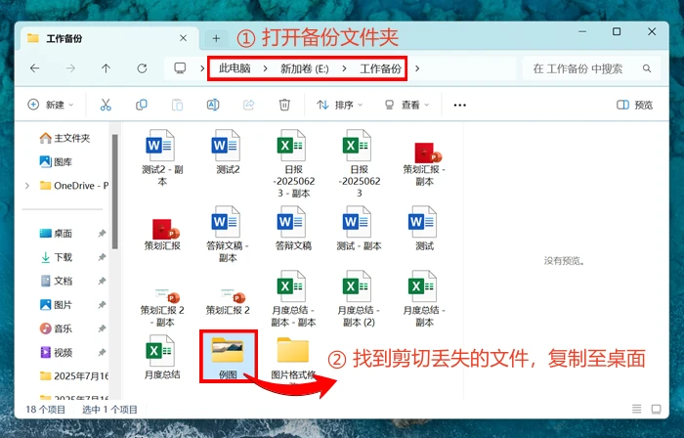Viewport: 684px width, 438px height.
Task: Go up one folder level with the up arrow
Action: [x=106, y=68]
